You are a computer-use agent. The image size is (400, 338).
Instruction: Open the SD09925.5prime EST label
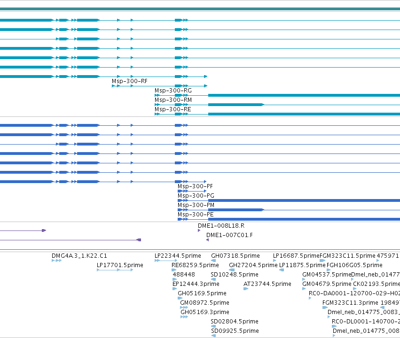pos(235,331)
